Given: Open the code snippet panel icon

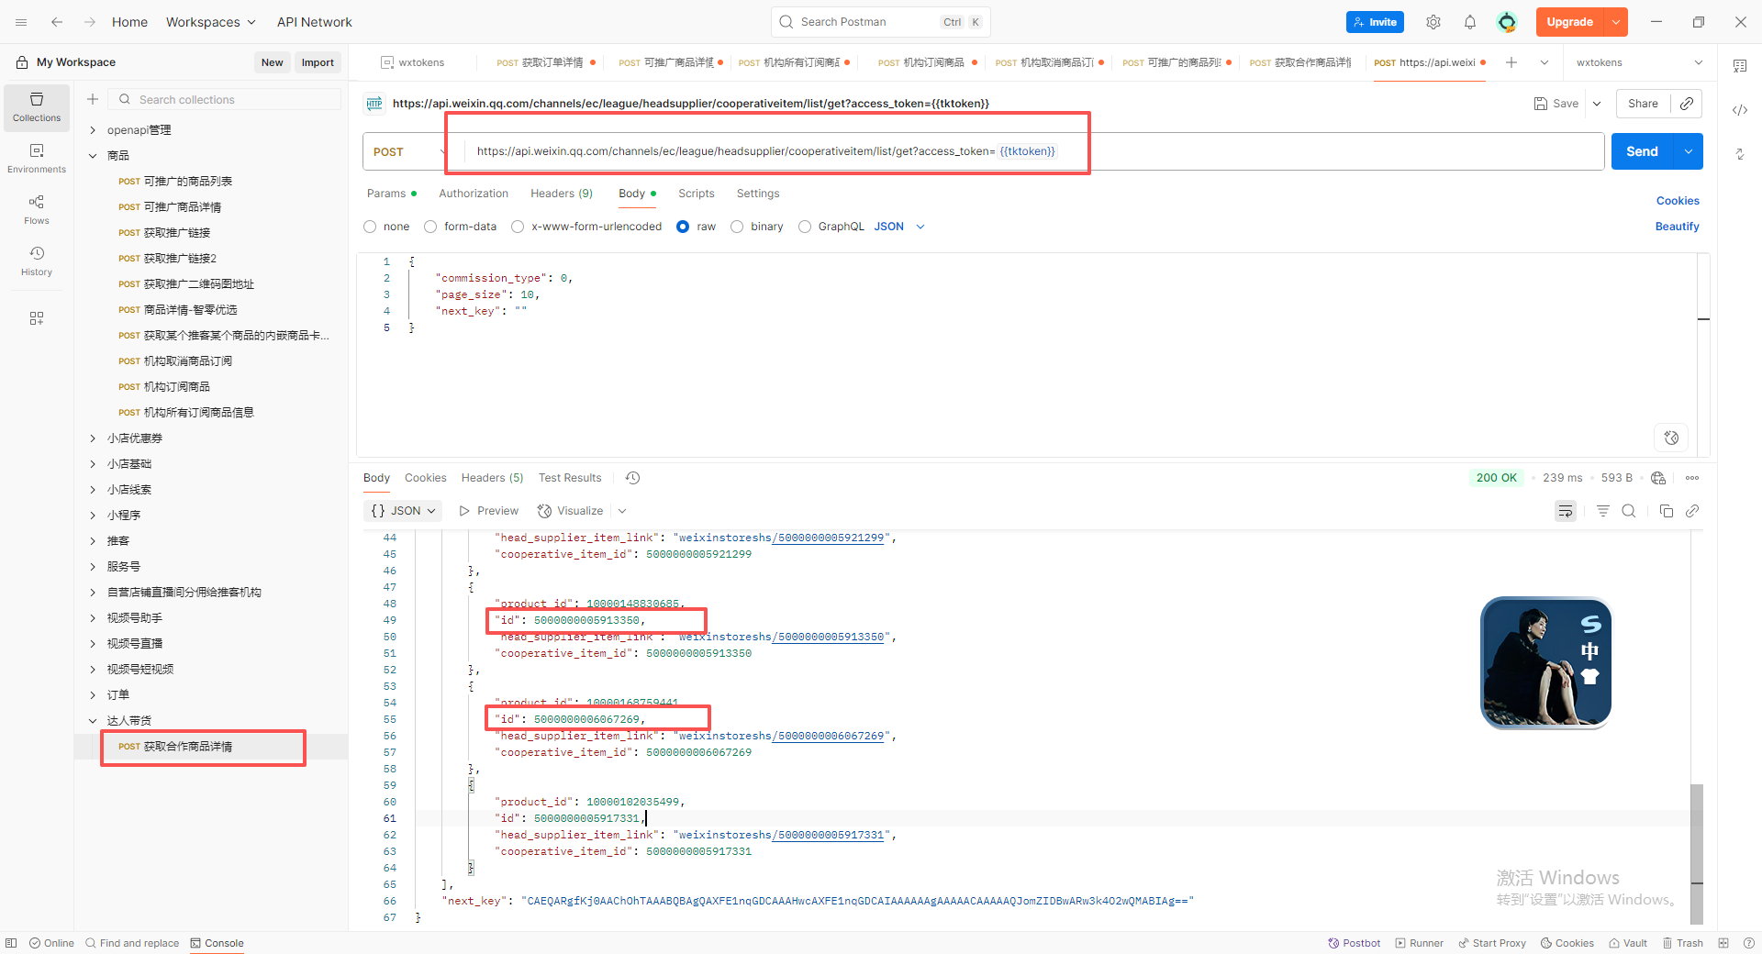Looking at the screenshot, I should (x=1740, y=110).
